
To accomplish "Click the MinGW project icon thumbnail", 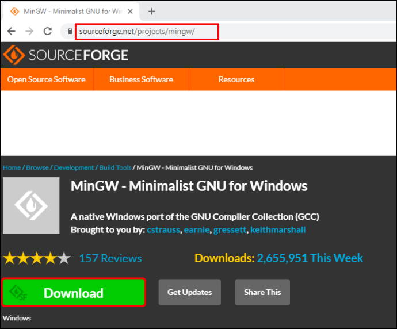I will pos(31,205).
